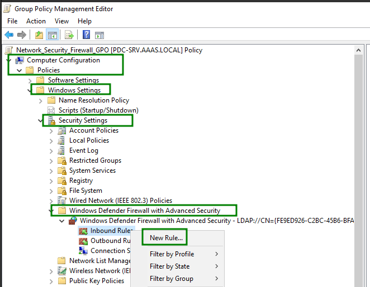Select Network List Manager tree item
The image size is (370, 287).
point(100,261)
